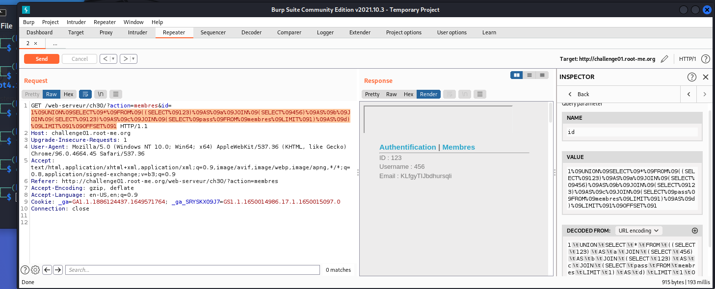The width and height of the screenshot is (715, 289).
Task: Open Inspector help question mark icon
Action: [692, 77]
